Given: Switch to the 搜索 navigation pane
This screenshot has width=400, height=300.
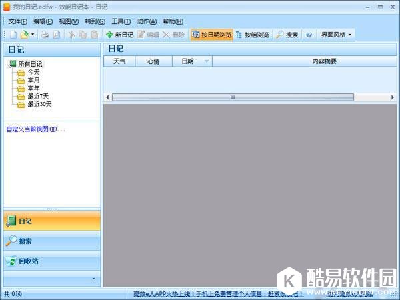Looking at the screenshot, I should point(52,241).
